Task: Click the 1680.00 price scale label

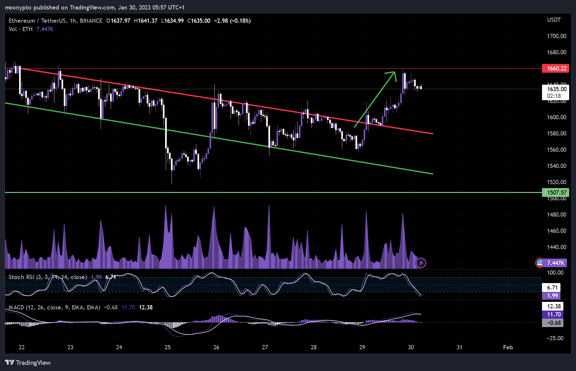Action: (557, 52)
